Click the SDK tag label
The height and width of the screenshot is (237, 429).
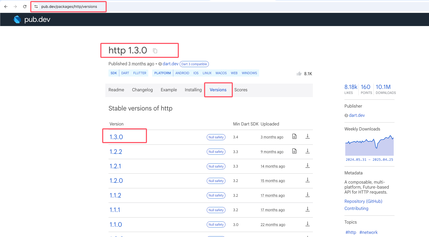[x=114, y=73]
